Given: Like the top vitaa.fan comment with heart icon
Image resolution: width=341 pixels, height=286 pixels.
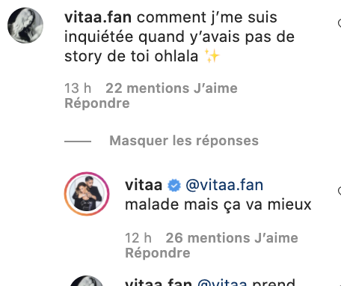Looking at the screenshot, I should coord(340,23).
